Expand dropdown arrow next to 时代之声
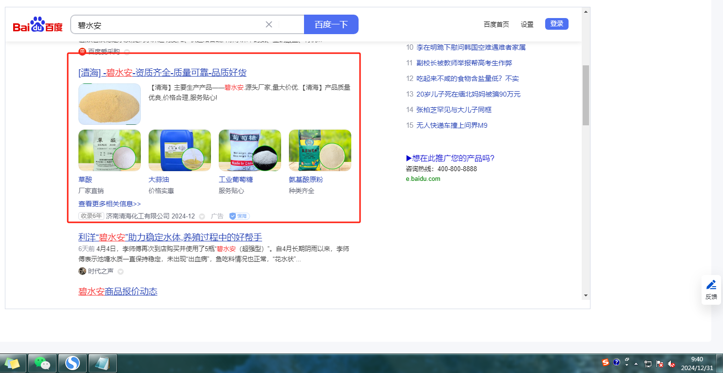This screenshot has width=723, height=373. point(120,272)
